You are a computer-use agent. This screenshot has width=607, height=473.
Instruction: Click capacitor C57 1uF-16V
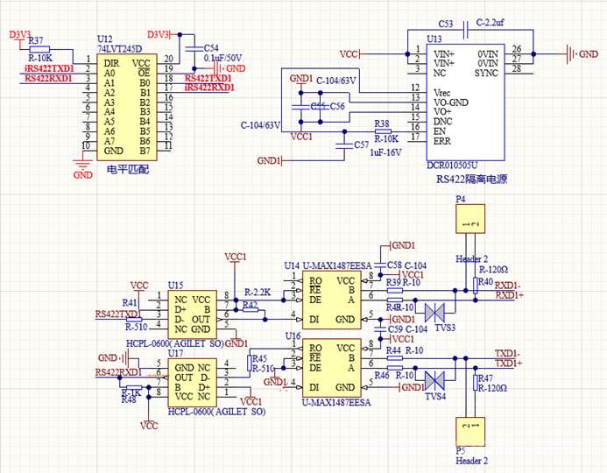(x=344, y=145)
